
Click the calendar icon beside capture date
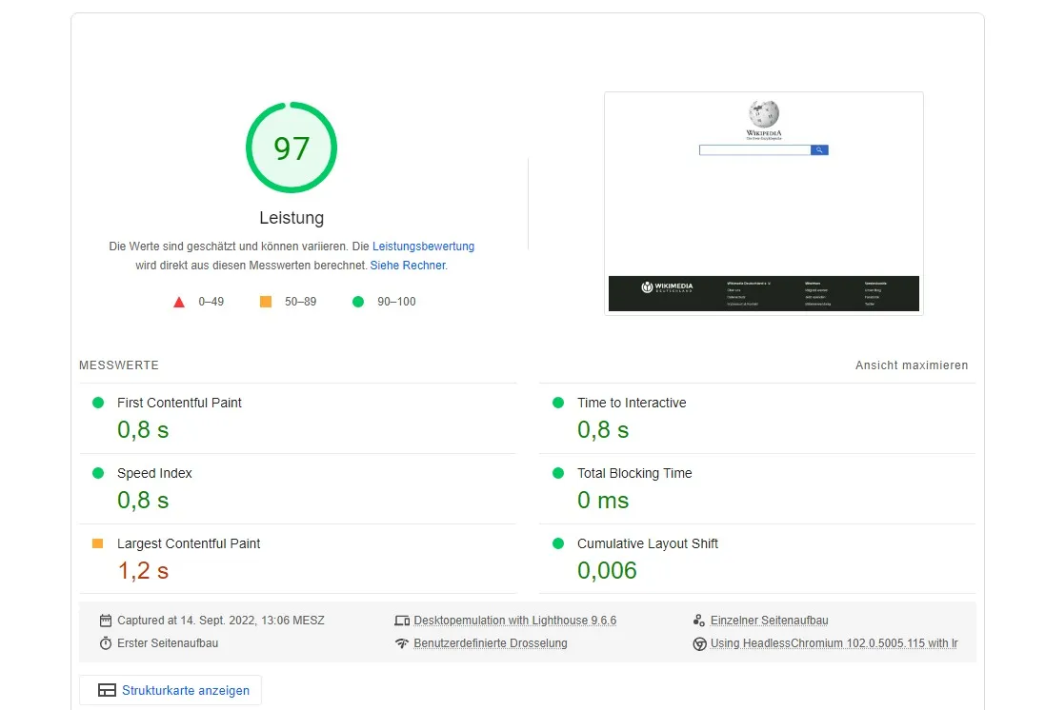[106, 621]
